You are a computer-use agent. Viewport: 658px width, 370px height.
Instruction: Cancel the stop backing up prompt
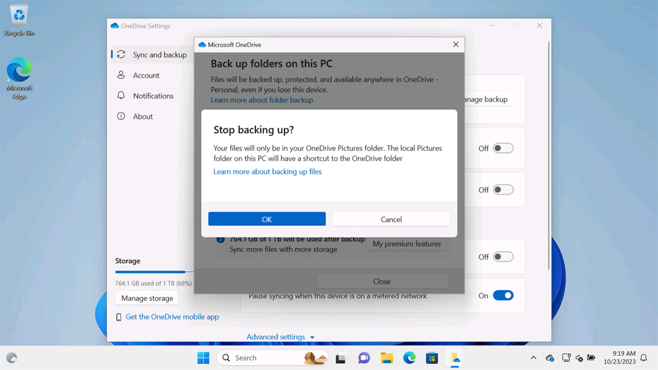click(391, 219)
